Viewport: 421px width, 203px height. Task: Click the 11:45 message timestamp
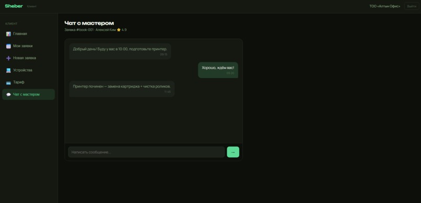click(167, 92)
